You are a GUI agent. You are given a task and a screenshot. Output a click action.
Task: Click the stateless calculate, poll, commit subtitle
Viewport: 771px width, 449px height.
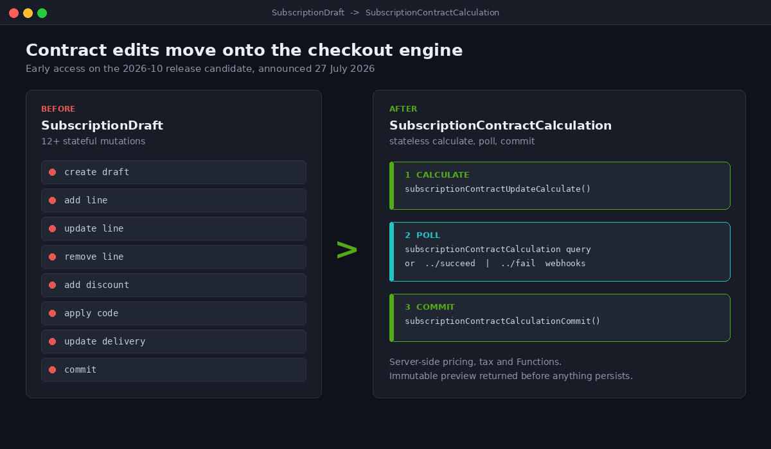pos(462,141)
